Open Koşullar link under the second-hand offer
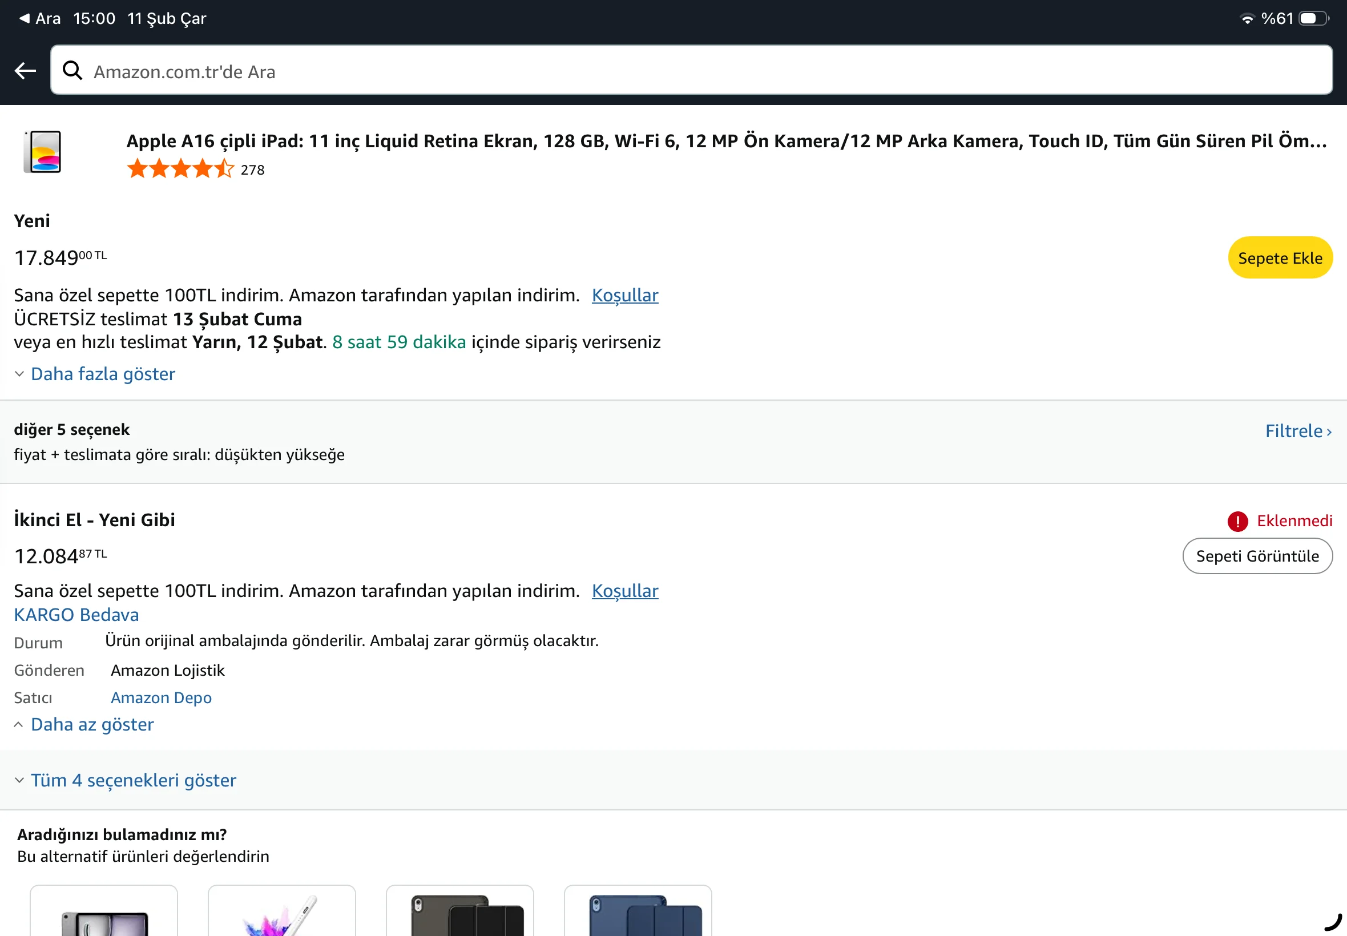Screen dimensions: 1347x936 pos(624,591)
